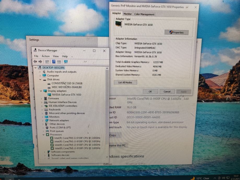Click the greyed Apply button

pyautogui.click(x=184, y=92)
